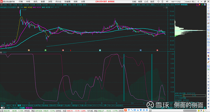Click the back arrow icon in sidebar
Screen dimensions: 210x112
[208, 5]
